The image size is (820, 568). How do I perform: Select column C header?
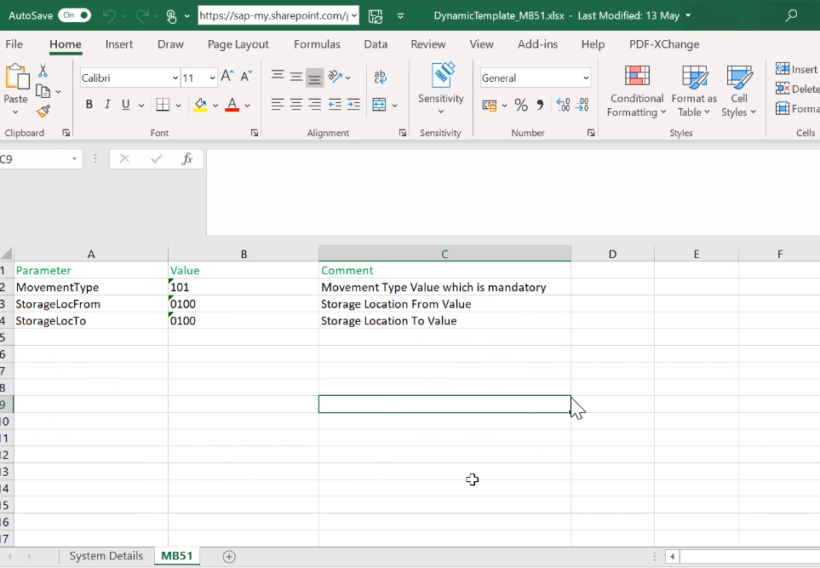coord(444,254)
